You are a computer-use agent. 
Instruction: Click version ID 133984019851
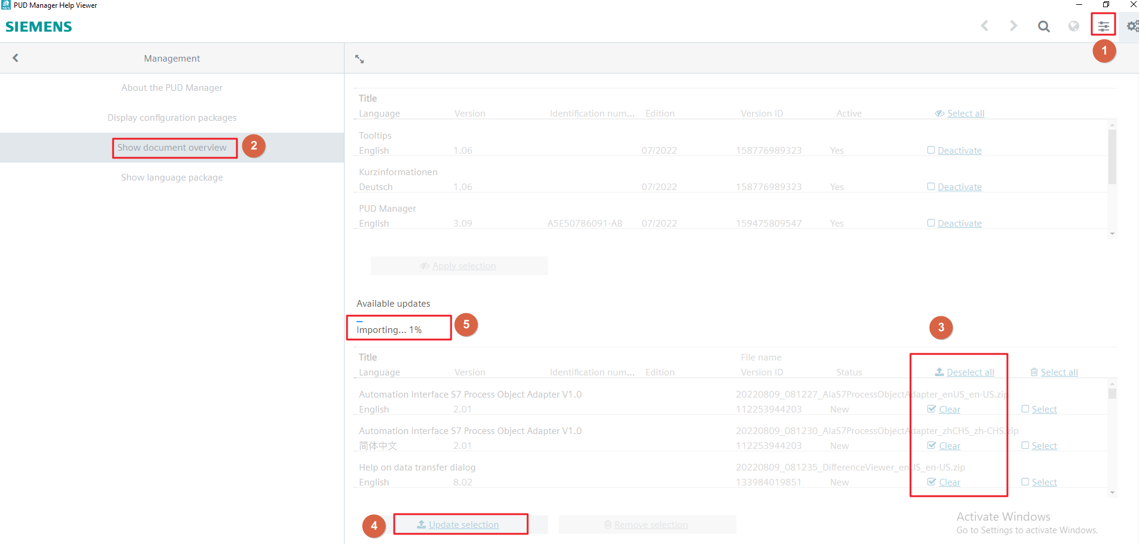pos(769,482)
